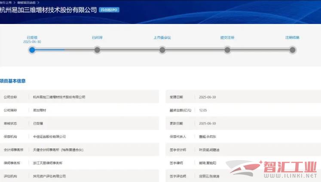321x182 pixels.
Task: Click the 天健会计师事务所 value
Action: point(58,150)
